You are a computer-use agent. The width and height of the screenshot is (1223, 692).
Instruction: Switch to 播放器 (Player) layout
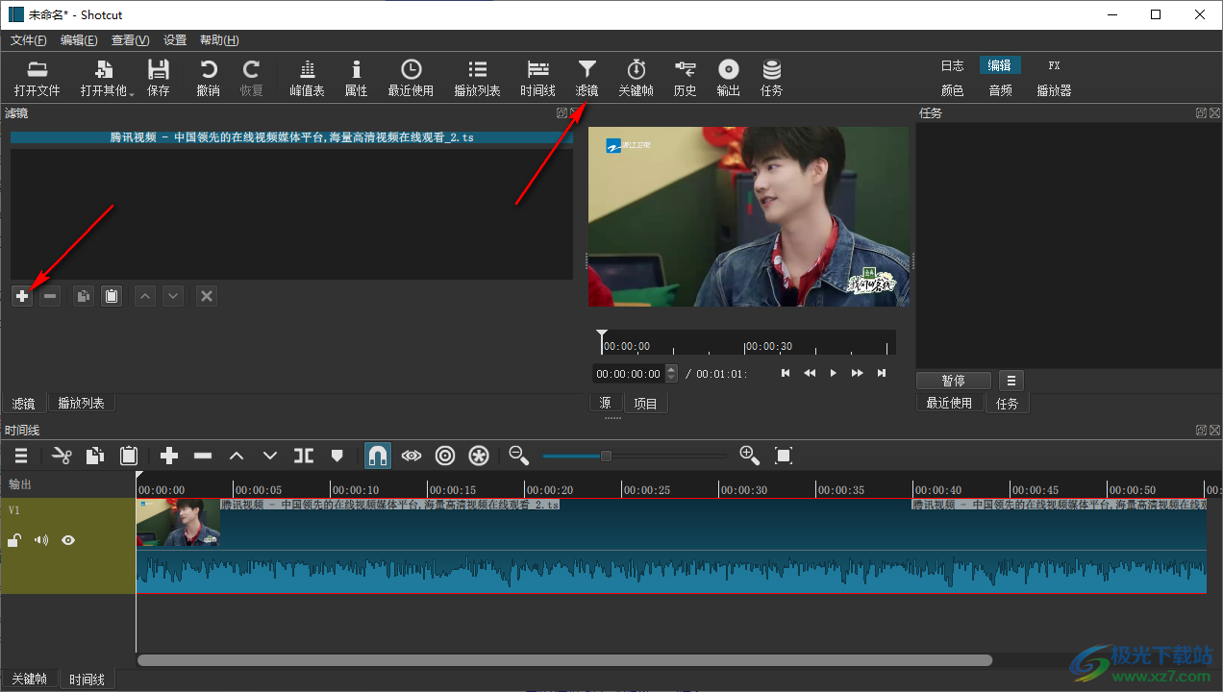tap(1054, 90)
